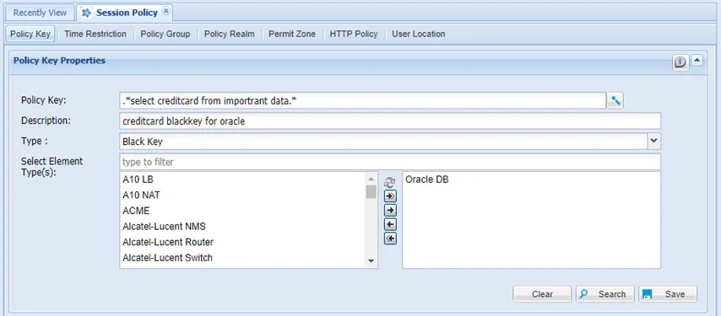The image size is (721, 316).
Task: Go to the Policy Group sub-tab
Action: point(165,34)
